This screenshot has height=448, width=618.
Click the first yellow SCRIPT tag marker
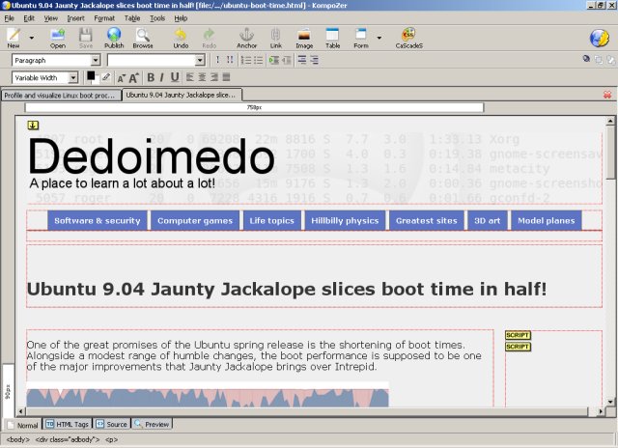point(518,335)
